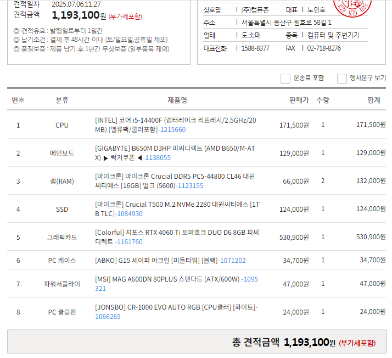The height and width of the screenshot is (358, 392).
Task: Open RAM product link 1123155
Action: [x=191, y=186]
